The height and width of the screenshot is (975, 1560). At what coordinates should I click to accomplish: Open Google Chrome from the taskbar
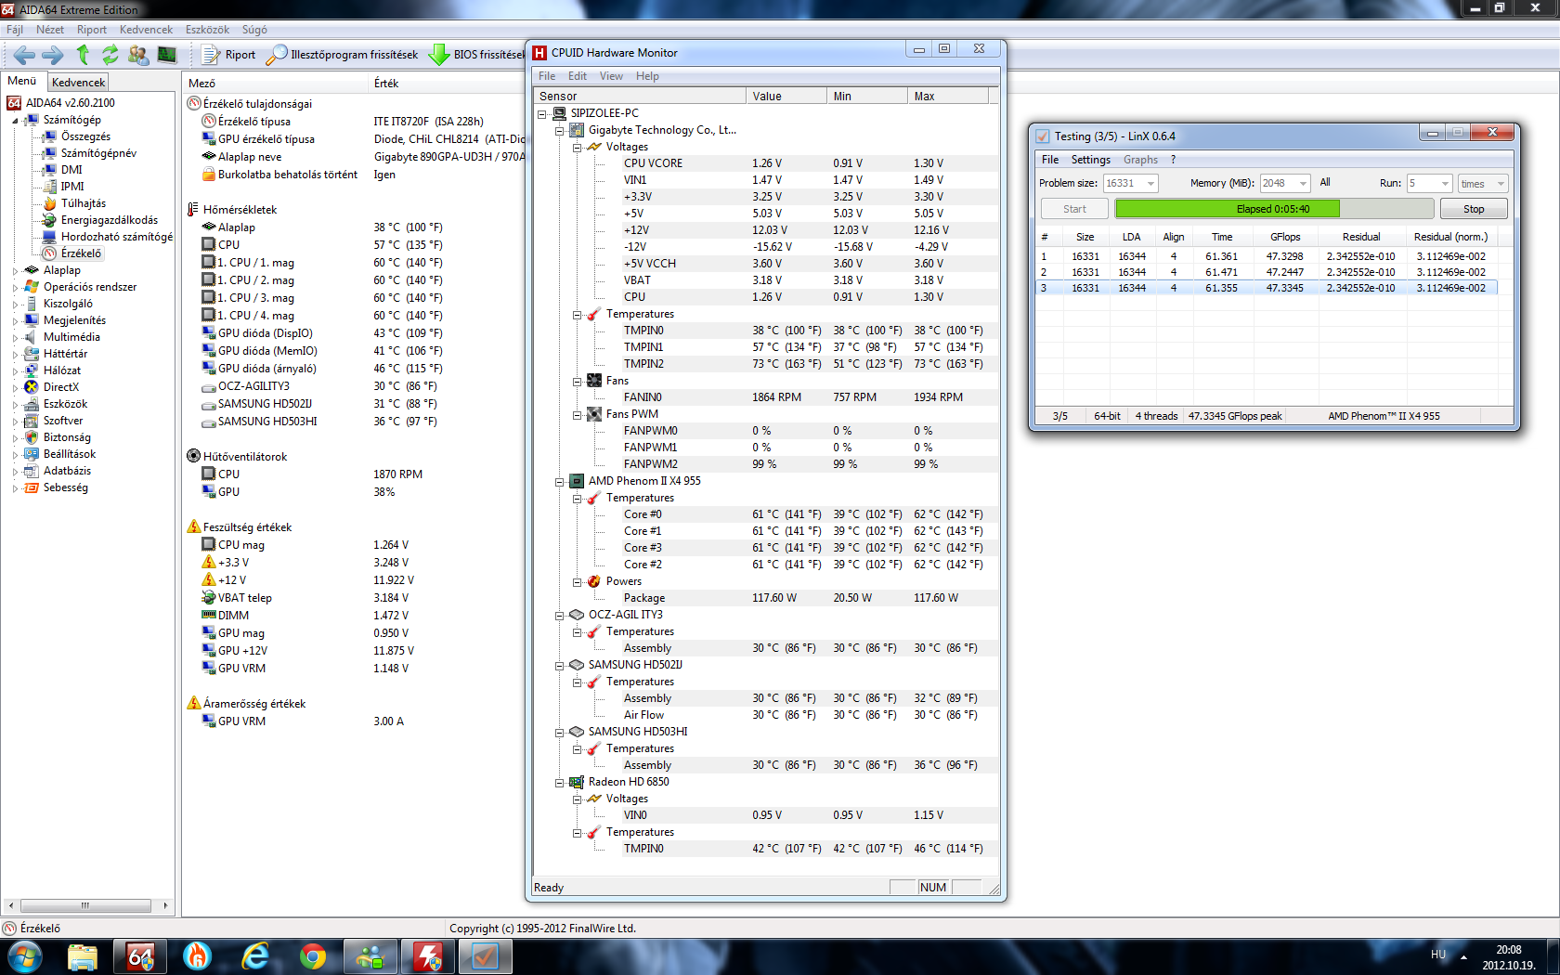[x=313, y=956]
